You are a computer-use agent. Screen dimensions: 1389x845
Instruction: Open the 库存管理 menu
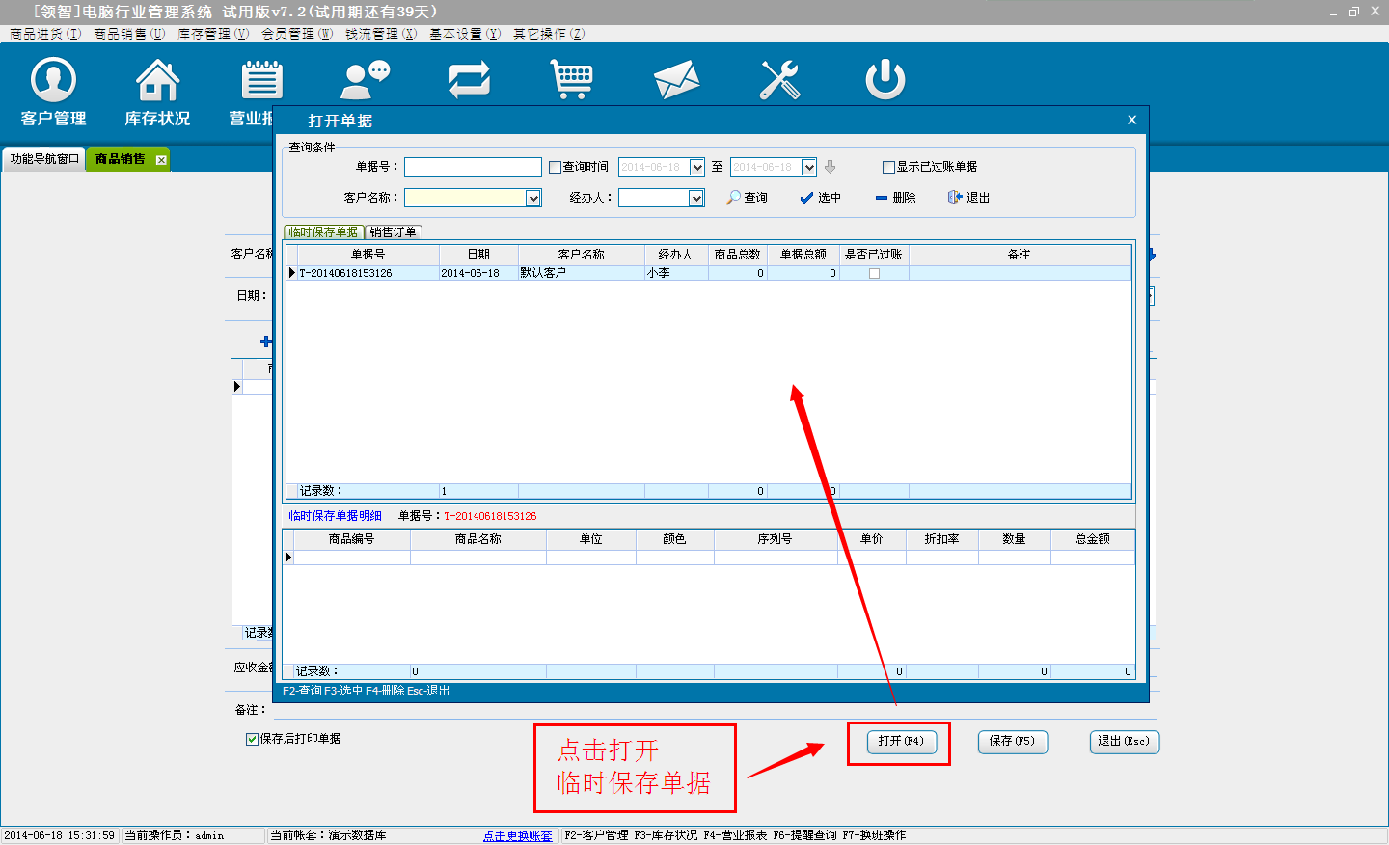coord(212,34)
